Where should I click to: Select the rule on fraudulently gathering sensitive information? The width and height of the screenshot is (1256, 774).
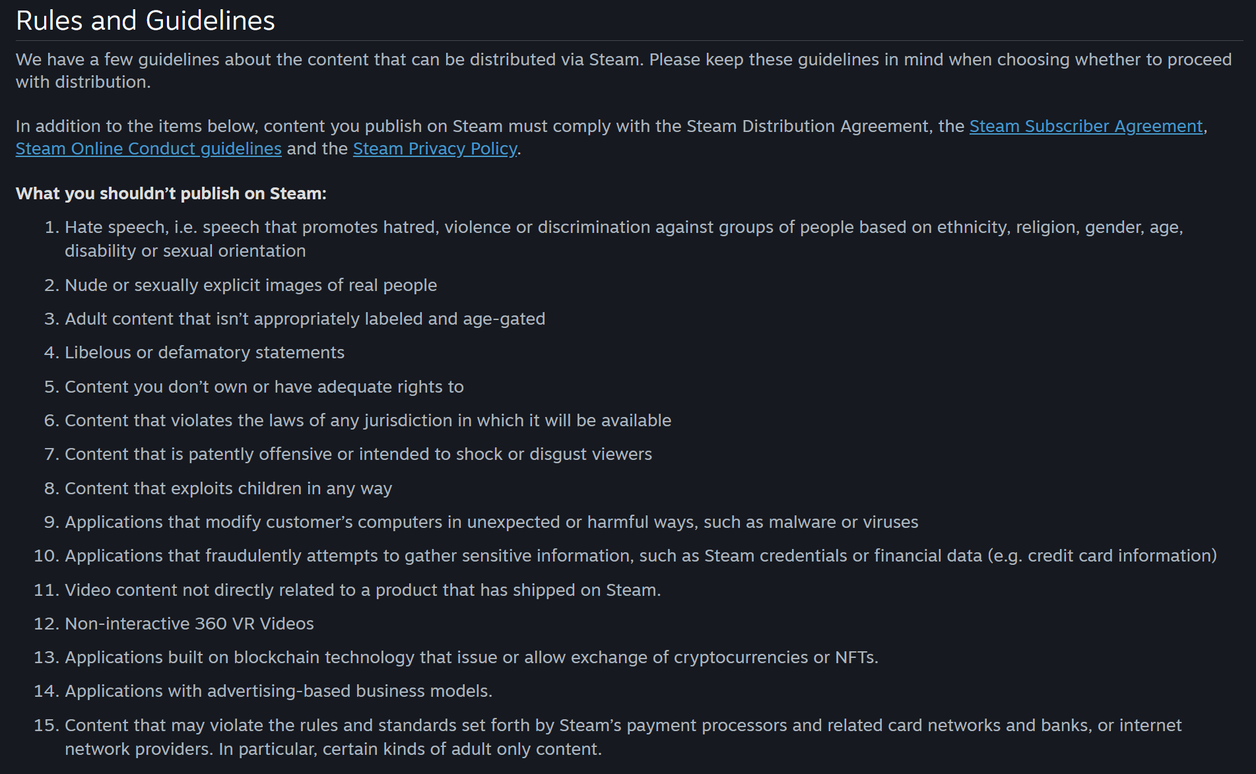(640, 556)
